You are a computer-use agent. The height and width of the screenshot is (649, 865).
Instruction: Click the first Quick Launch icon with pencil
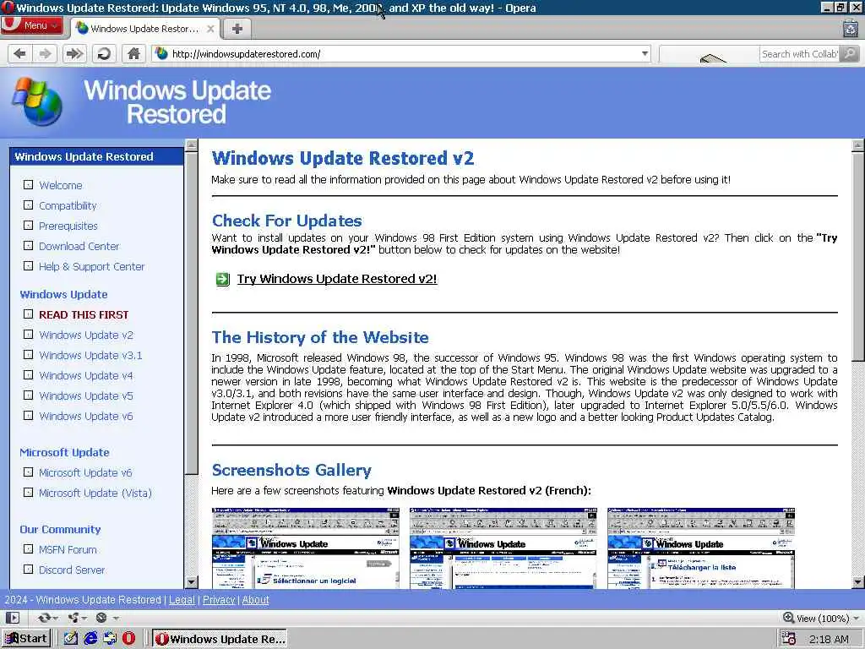pos(71,639)
